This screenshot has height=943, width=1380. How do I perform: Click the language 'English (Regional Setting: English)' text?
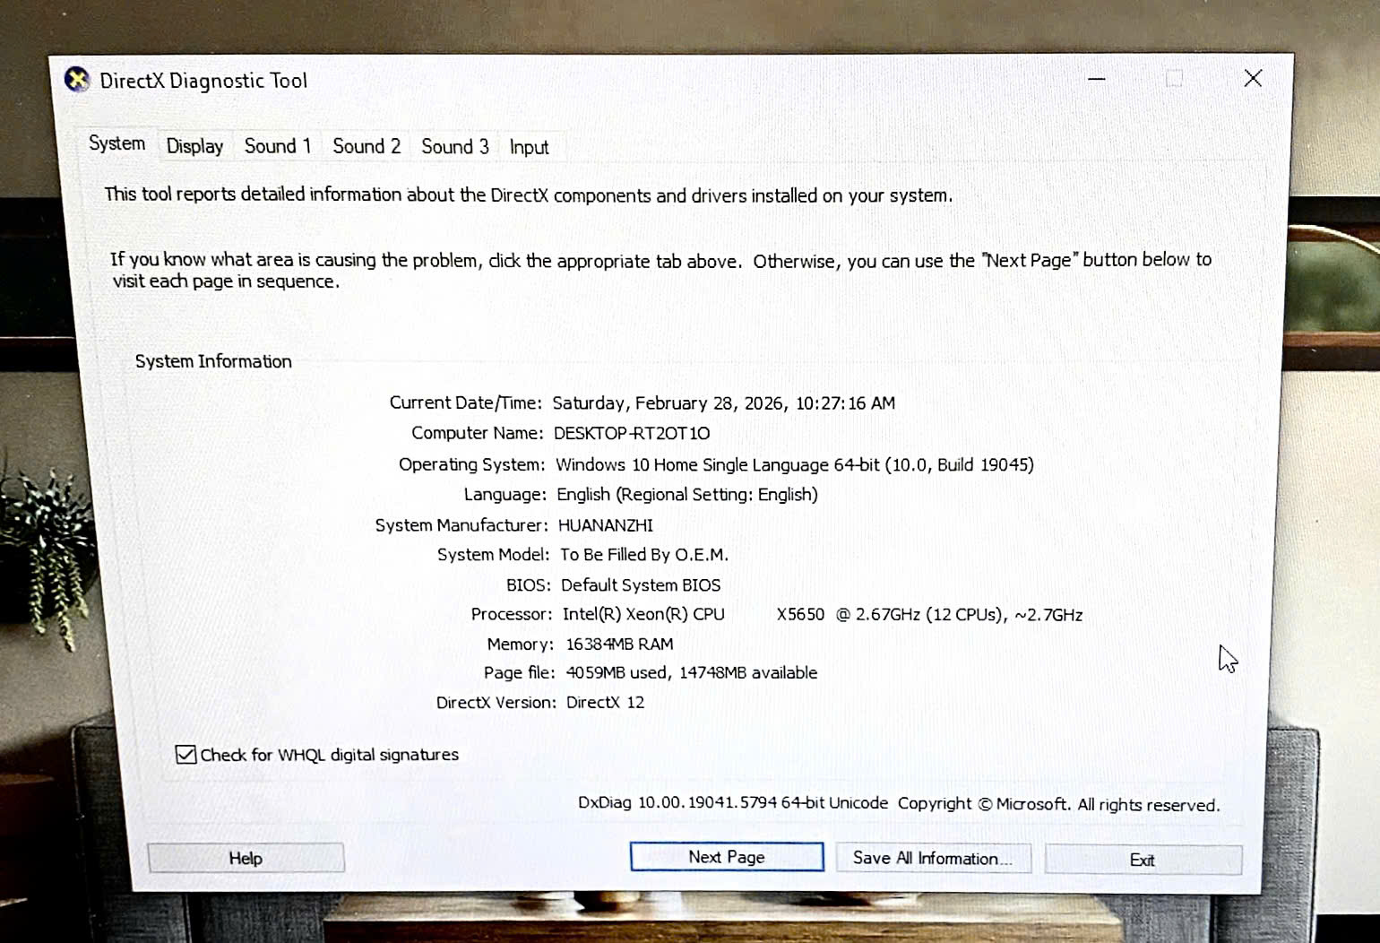(x=687, y=495)
